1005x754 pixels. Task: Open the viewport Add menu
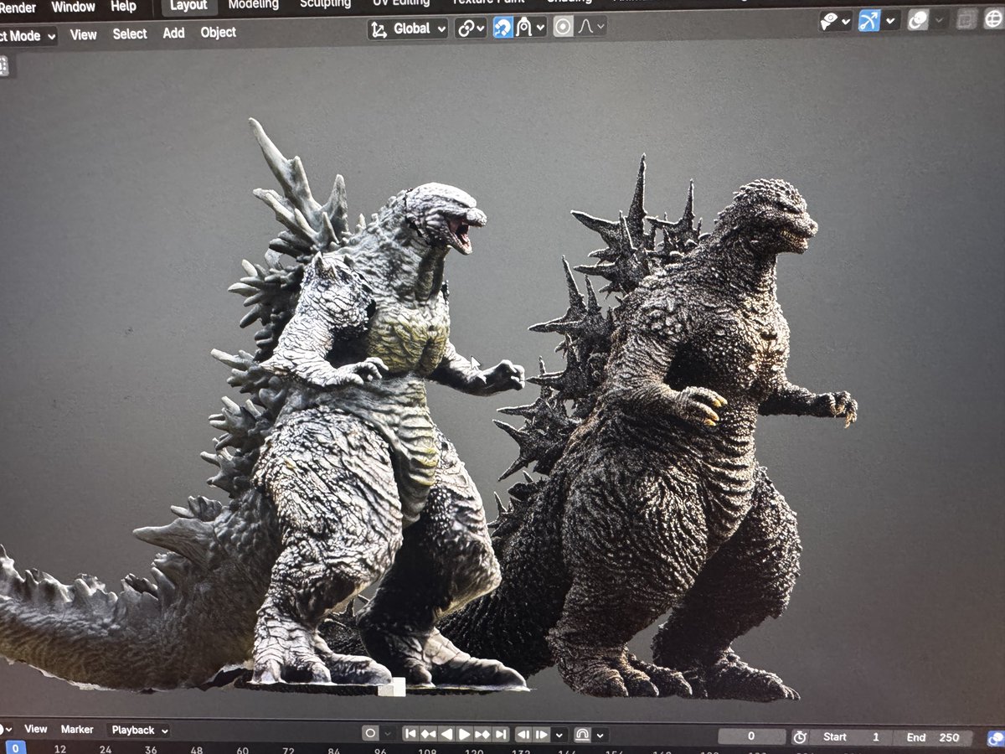pos(173,33)
